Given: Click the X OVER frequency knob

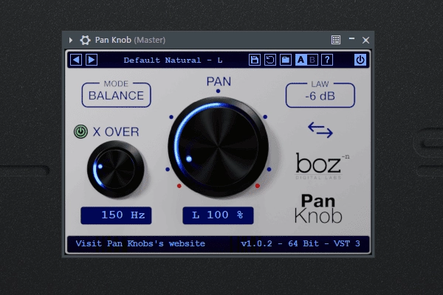Looking at the screenshot, I should tap(116, 169).
